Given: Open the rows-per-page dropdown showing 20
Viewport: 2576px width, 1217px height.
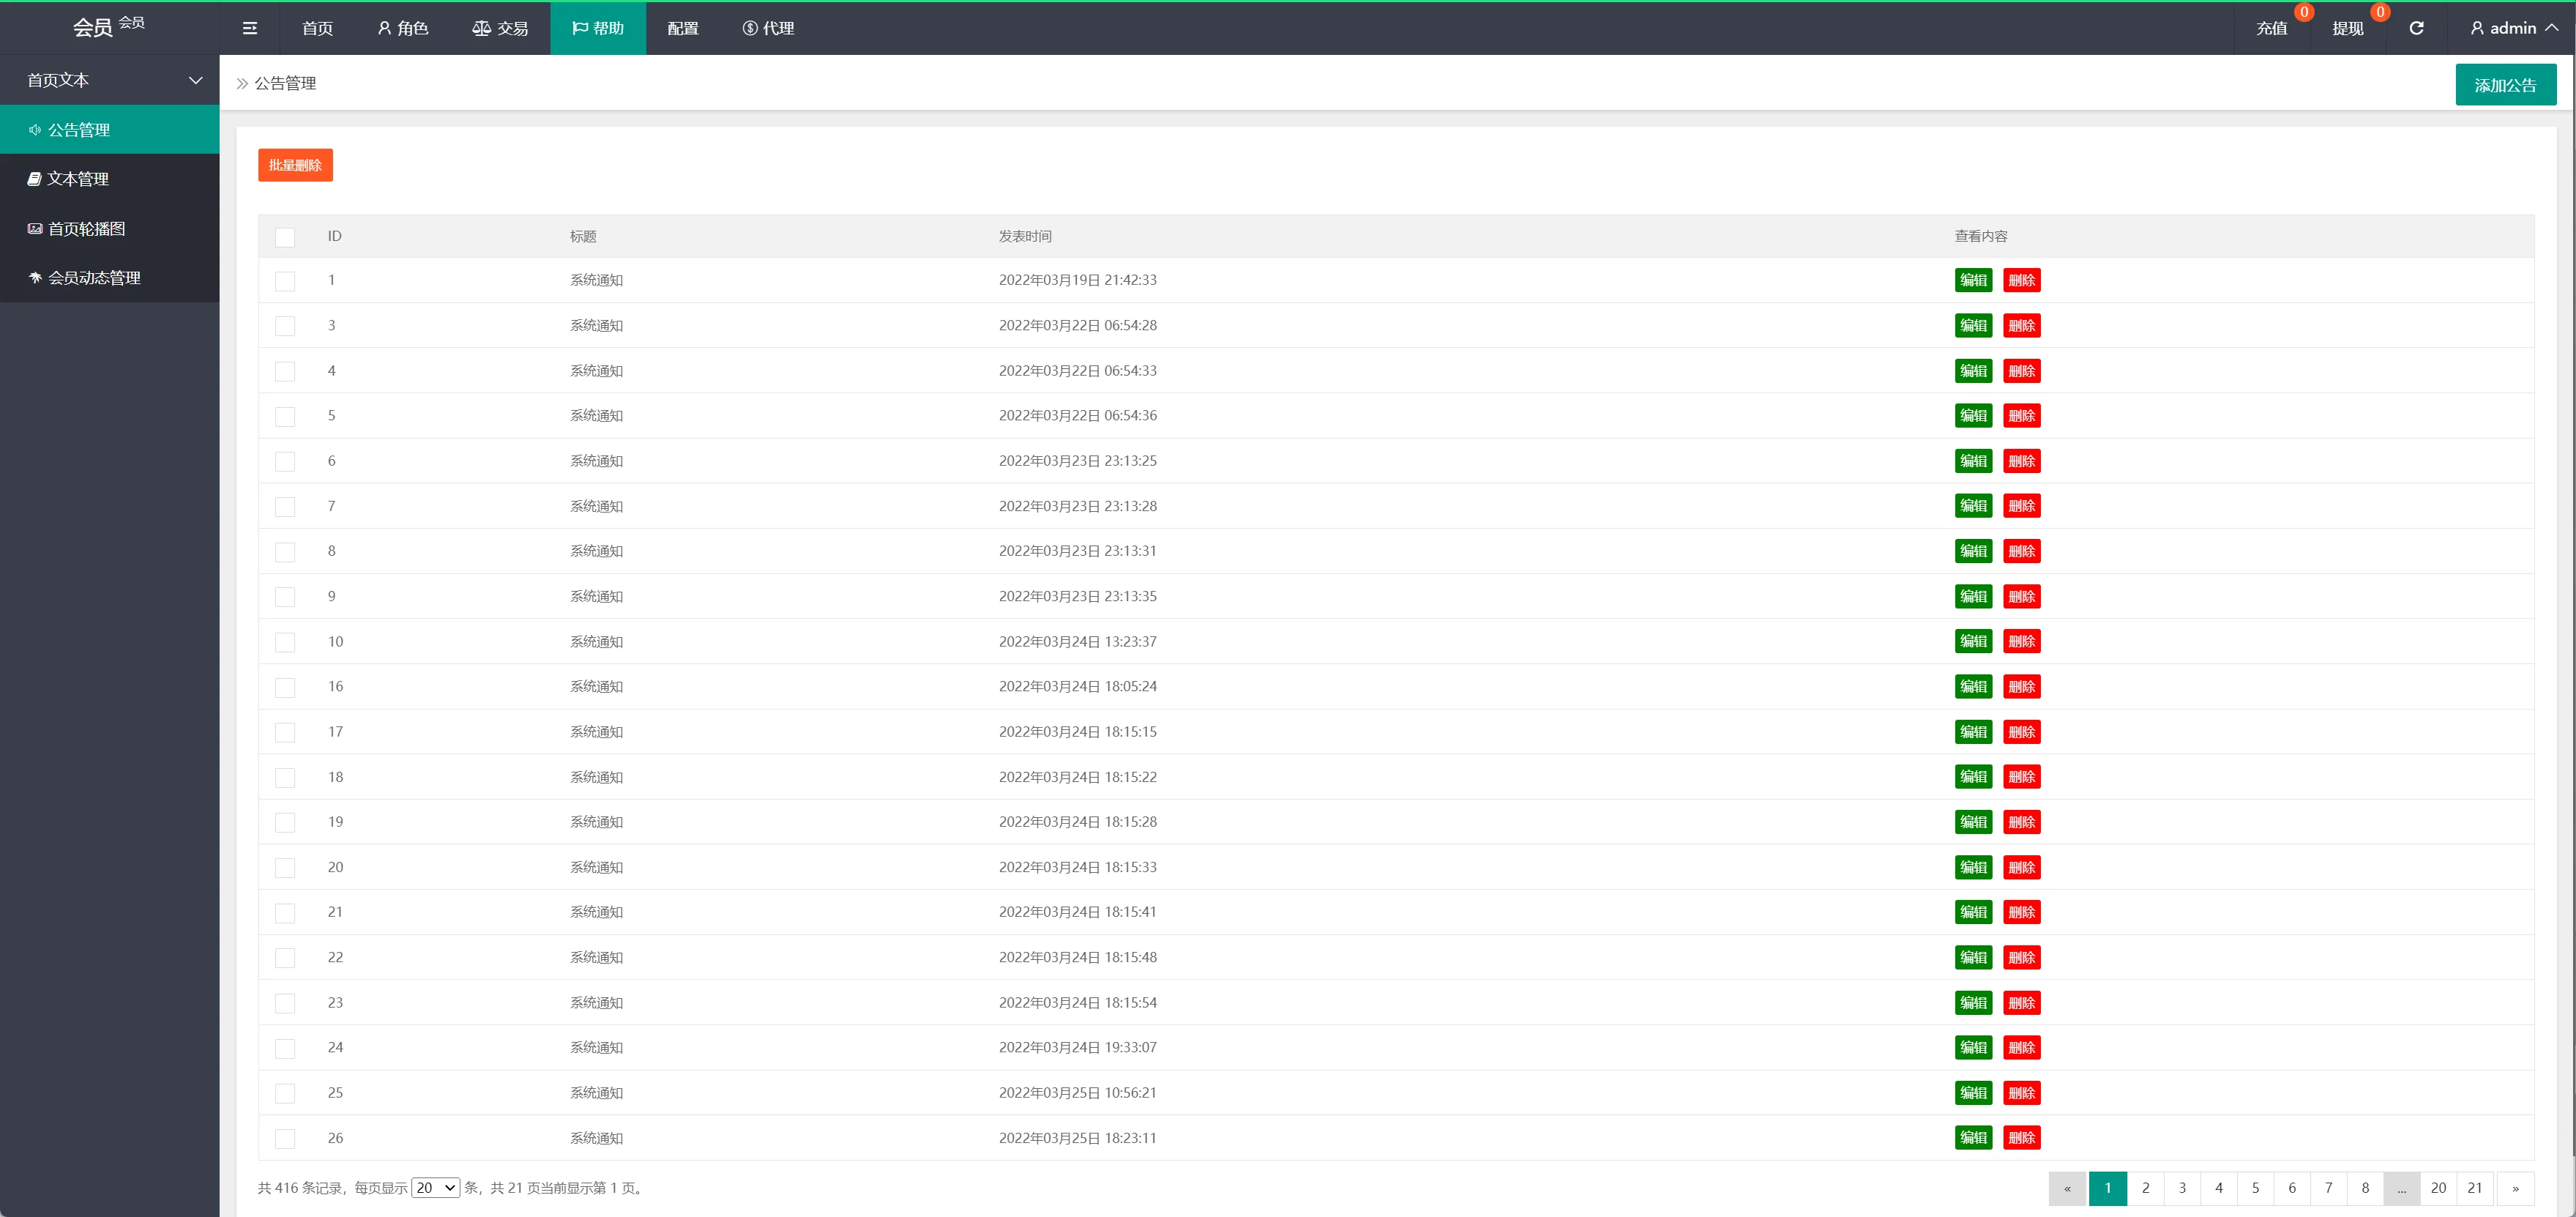Looking at the screenshot, I should tap(436, 1188).
